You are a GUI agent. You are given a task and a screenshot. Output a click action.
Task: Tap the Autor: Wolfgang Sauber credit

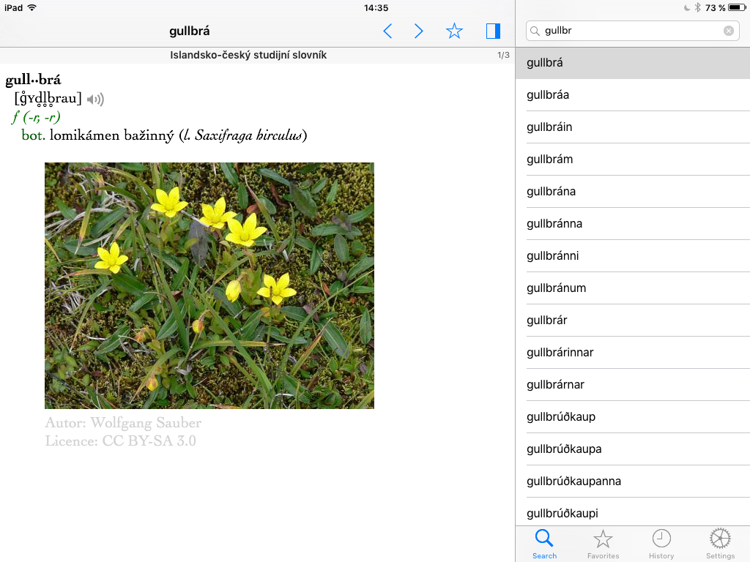[x=123, y=423]
